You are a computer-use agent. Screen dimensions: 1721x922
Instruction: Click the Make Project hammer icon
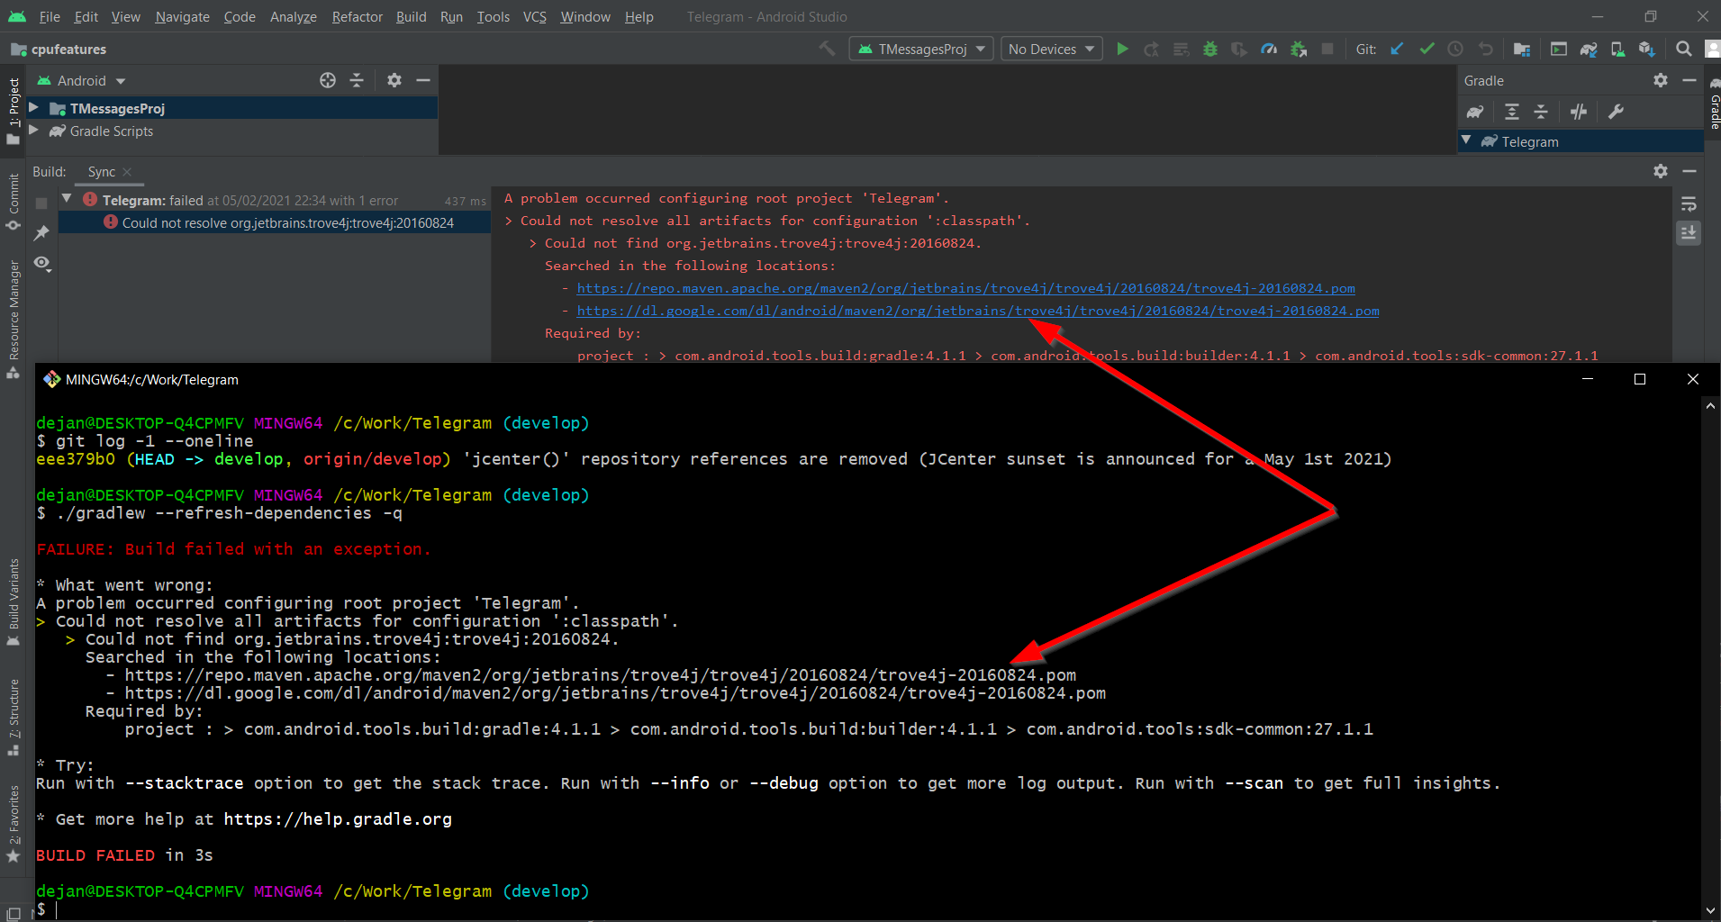pyautogui.click(x=827, y=49)
